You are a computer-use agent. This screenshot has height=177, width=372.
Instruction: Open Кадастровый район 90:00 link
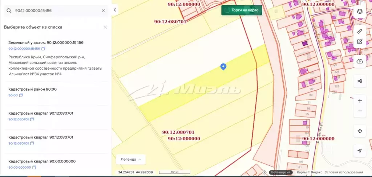point(13,95)
